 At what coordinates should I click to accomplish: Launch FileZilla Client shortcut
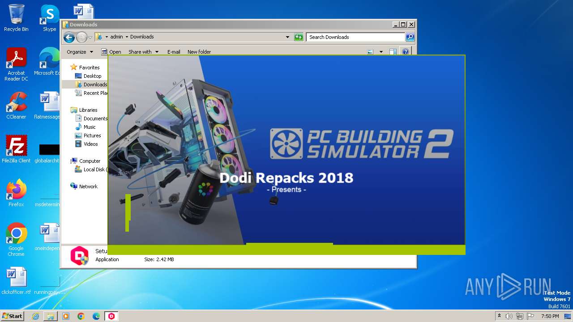pos(16,149)
